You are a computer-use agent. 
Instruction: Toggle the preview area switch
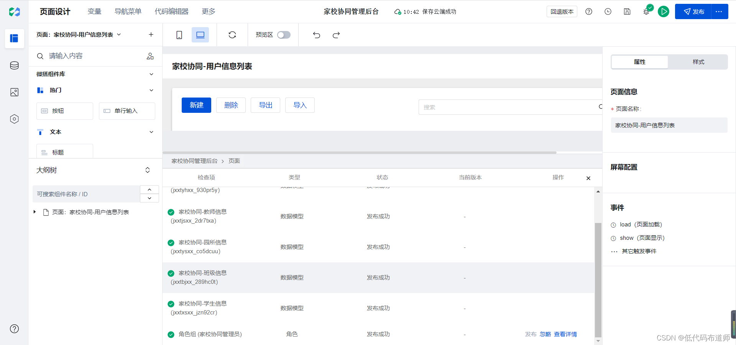(x=284, y=35)
